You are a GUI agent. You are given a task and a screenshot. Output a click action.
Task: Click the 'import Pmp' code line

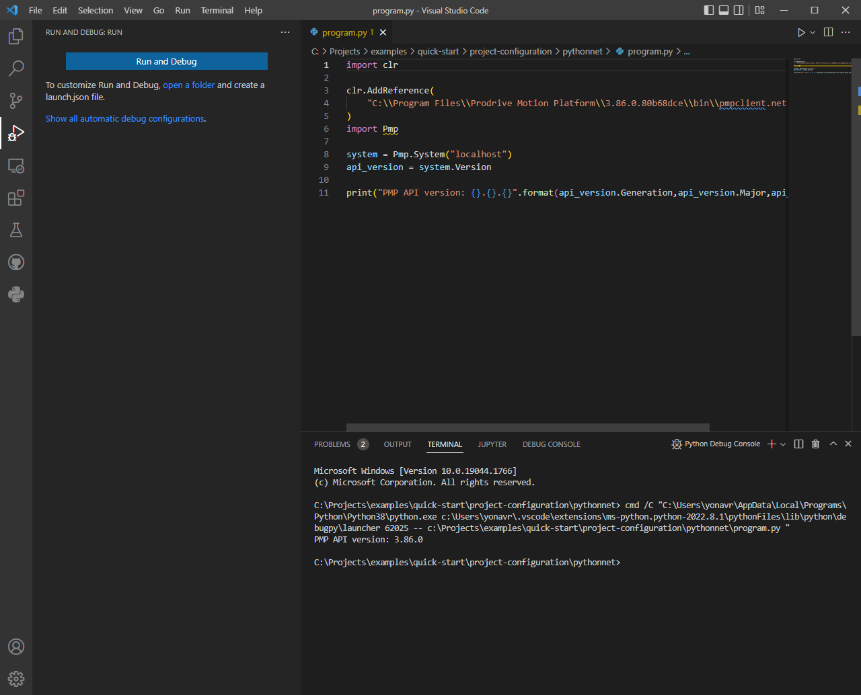click(x=372, y=129)
